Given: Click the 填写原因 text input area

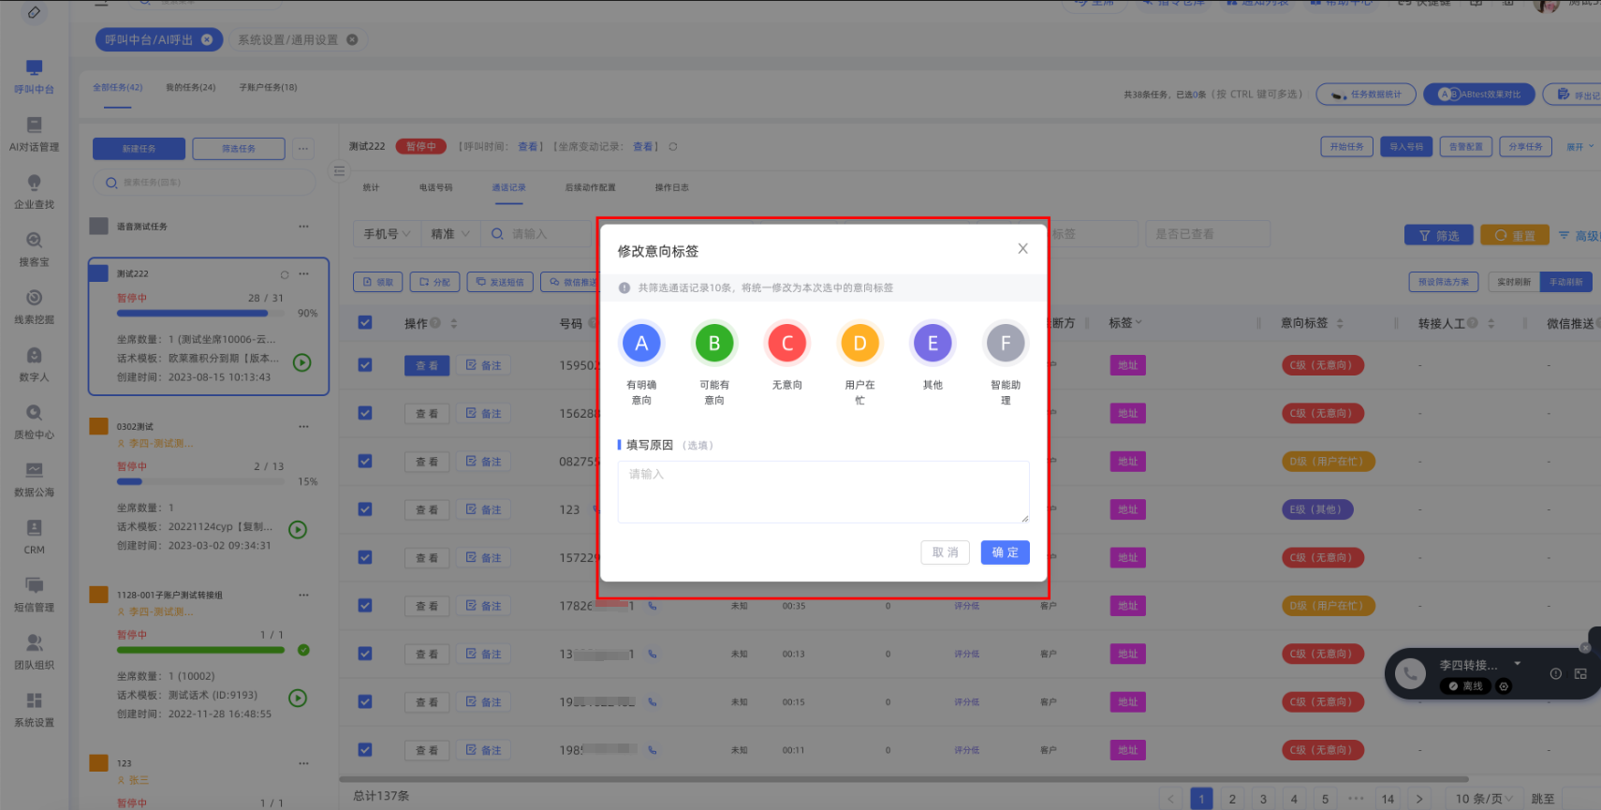Looking at the screenshot, I should (x=823, y=492).
